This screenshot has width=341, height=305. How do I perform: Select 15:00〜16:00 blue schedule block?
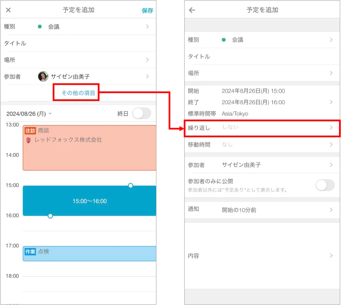(x=89, y=201)
